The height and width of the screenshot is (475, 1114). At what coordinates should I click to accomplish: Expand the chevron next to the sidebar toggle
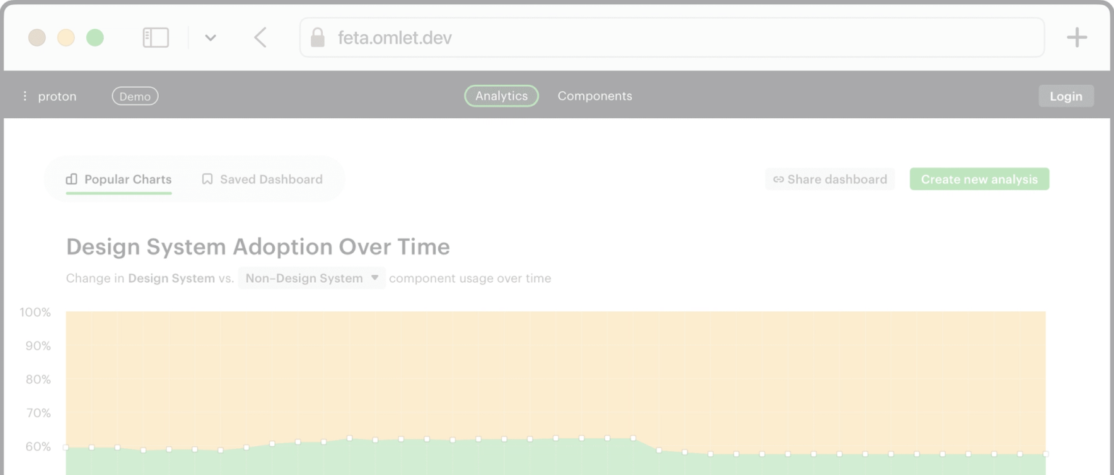pyautogui.click(x=210, y=37)
